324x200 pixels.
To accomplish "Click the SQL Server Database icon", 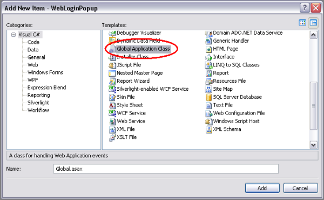I will pos(208,97).
